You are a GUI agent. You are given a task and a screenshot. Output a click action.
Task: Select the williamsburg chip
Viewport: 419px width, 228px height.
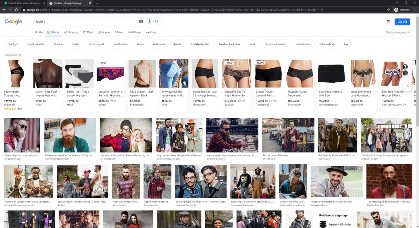327,44
